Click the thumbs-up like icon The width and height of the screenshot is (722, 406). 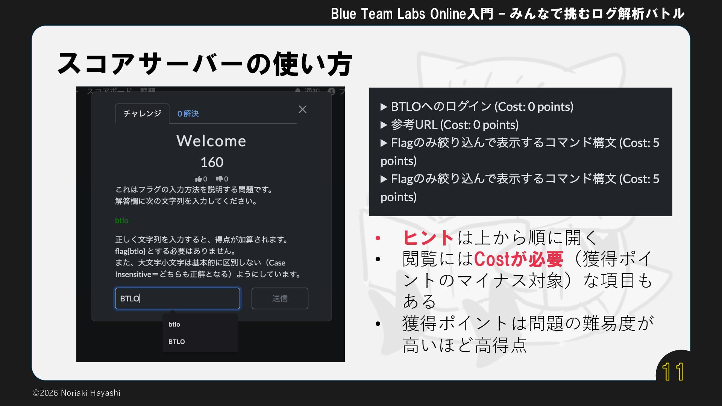tap(198, 179)
